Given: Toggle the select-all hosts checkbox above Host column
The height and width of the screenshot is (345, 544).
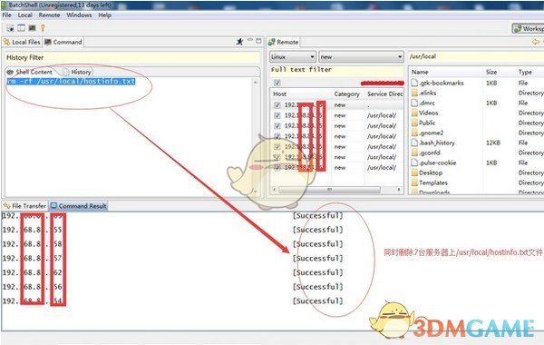Looking at the screenshot, I should 277,83.
